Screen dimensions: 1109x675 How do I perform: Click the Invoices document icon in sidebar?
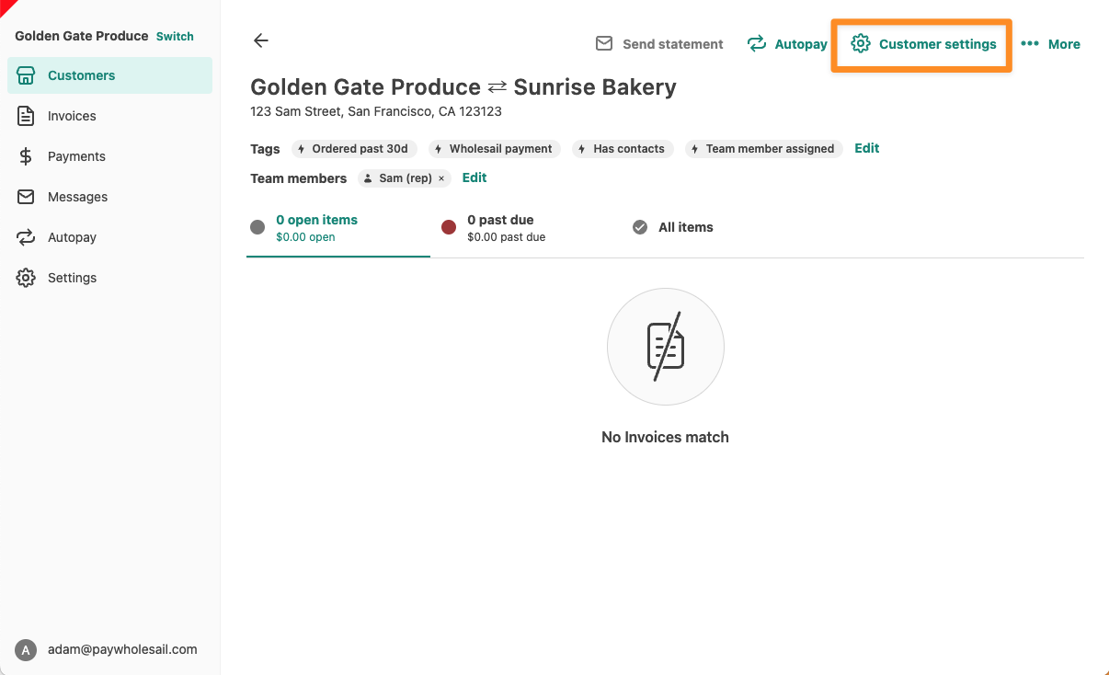click(x=26, y=116)
